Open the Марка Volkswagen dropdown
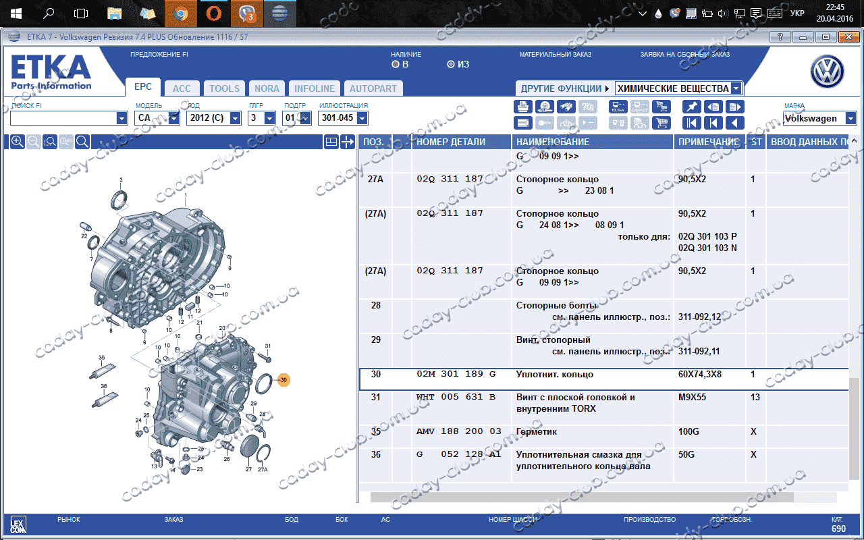This screenshot has width=864, height=540. pyautogui.click(x=850, y=118)
